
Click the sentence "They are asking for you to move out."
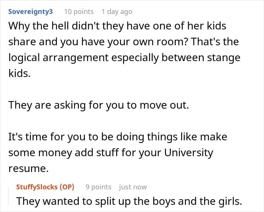click(x=99, y=105)
